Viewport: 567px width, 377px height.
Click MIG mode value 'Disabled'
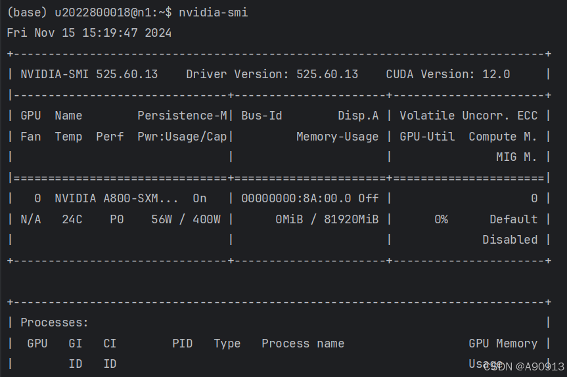[510, 240]
